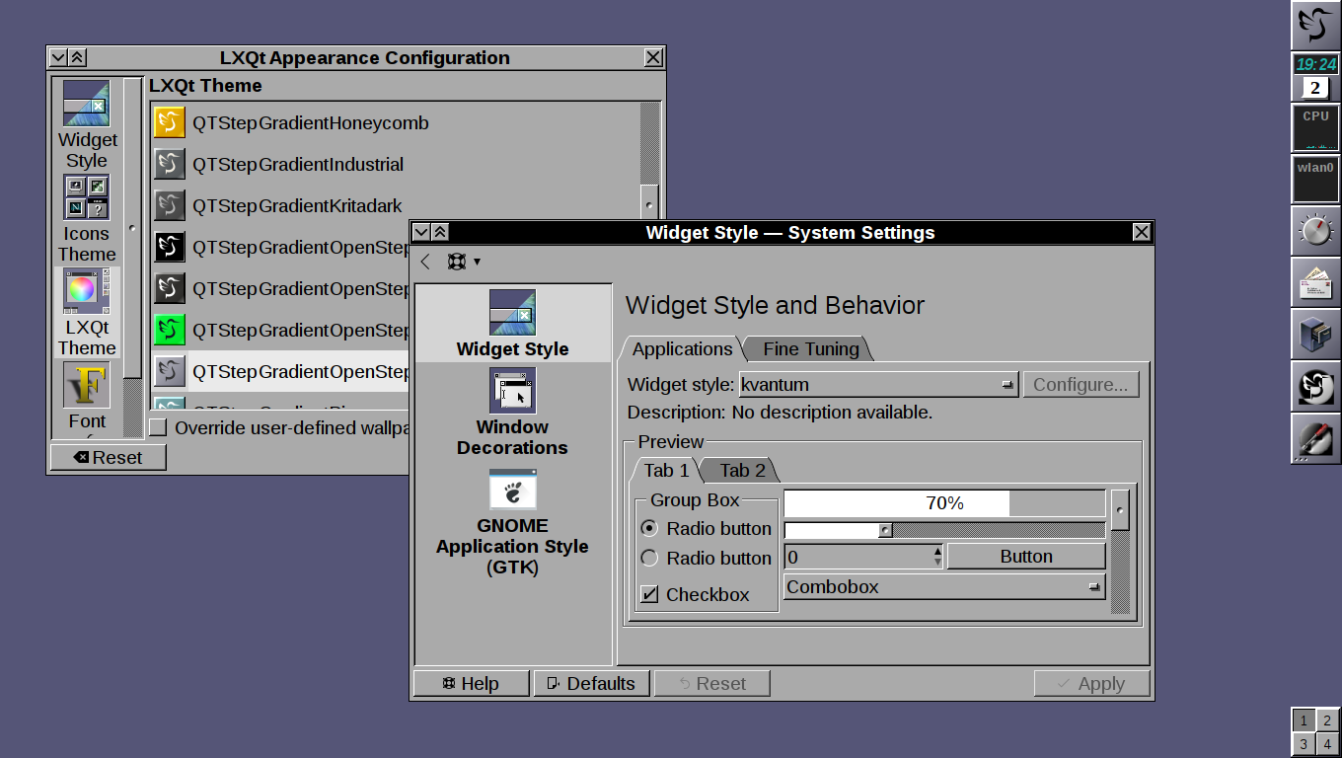Switch to the Applications tab
Screen dimensions: 1342x758
(x=682, y=348)
